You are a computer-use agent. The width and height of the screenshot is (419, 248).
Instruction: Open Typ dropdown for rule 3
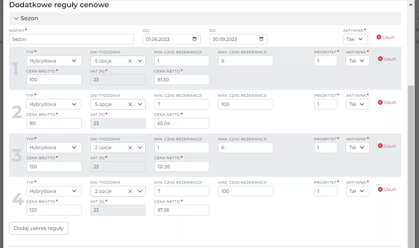click(x=54, y=148)
